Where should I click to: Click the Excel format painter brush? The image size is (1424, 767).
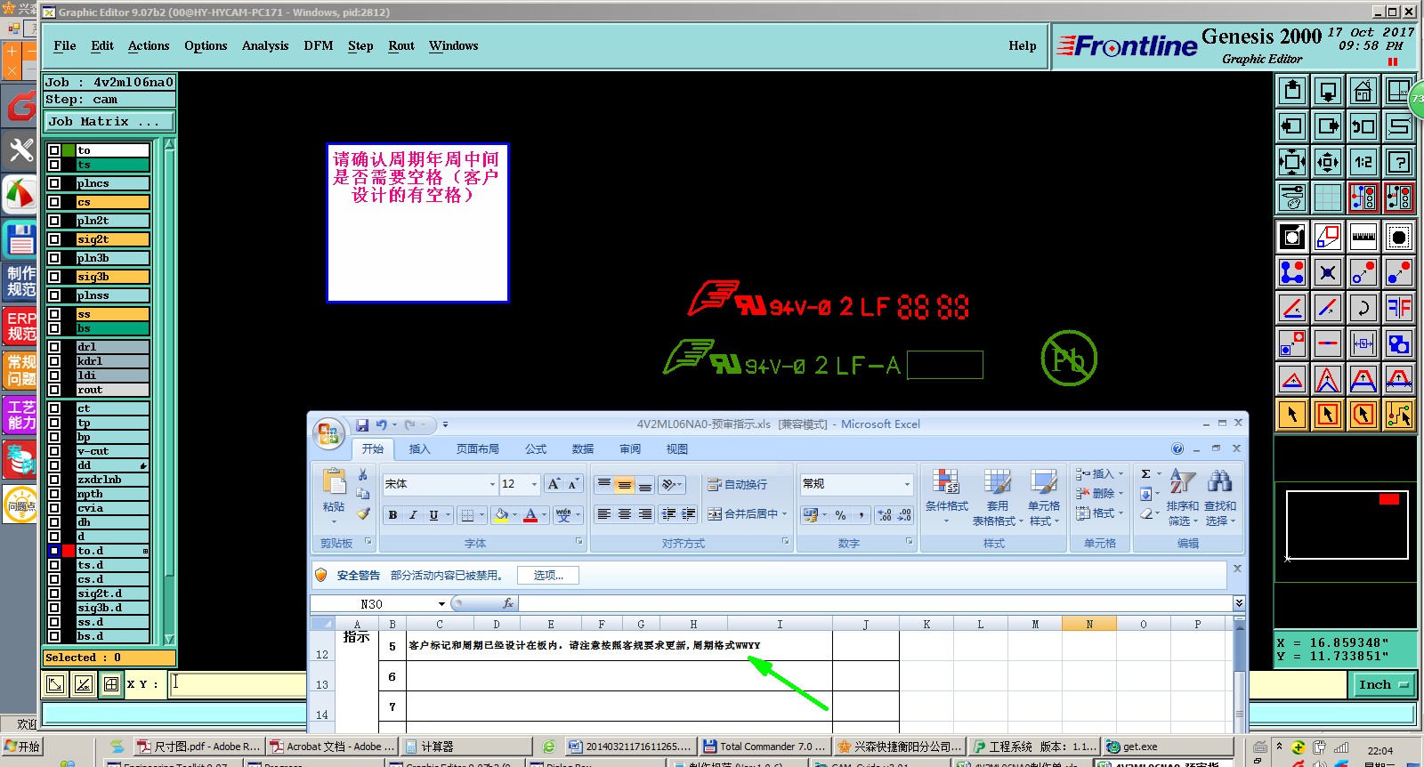pyautogui.click(x=363, y=513)
